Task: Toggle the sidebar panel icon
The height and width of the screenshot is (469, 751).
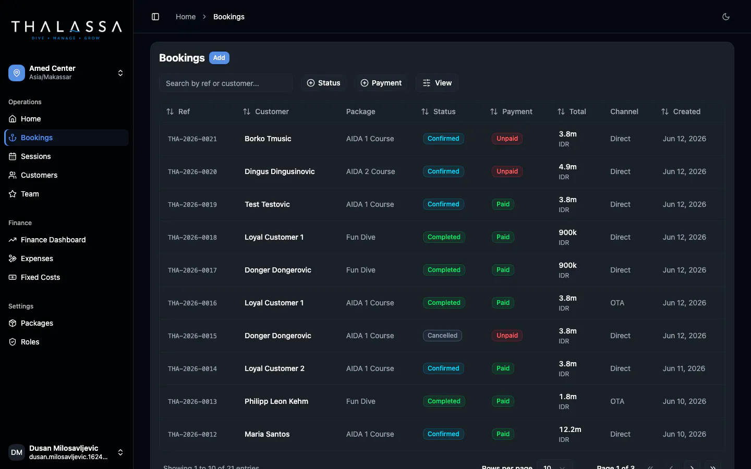Action: pos(155,17)
